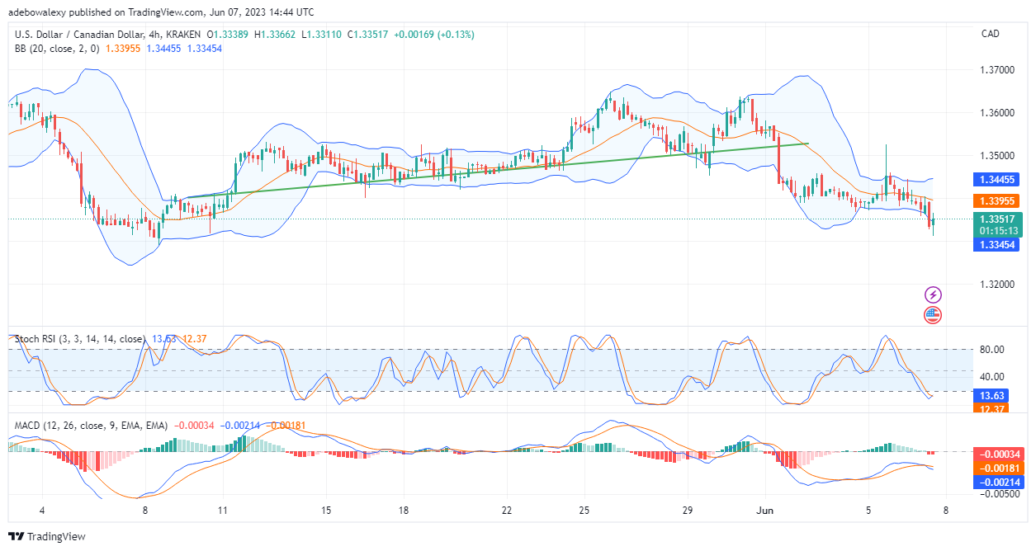Click the 15 label on the date axis

click(326, 511)
